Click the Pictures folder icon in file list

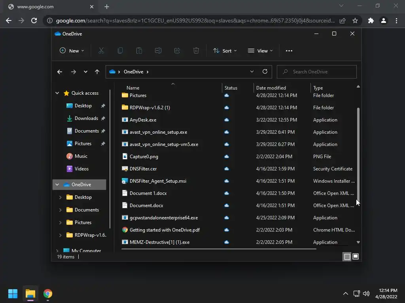(125, 95)
